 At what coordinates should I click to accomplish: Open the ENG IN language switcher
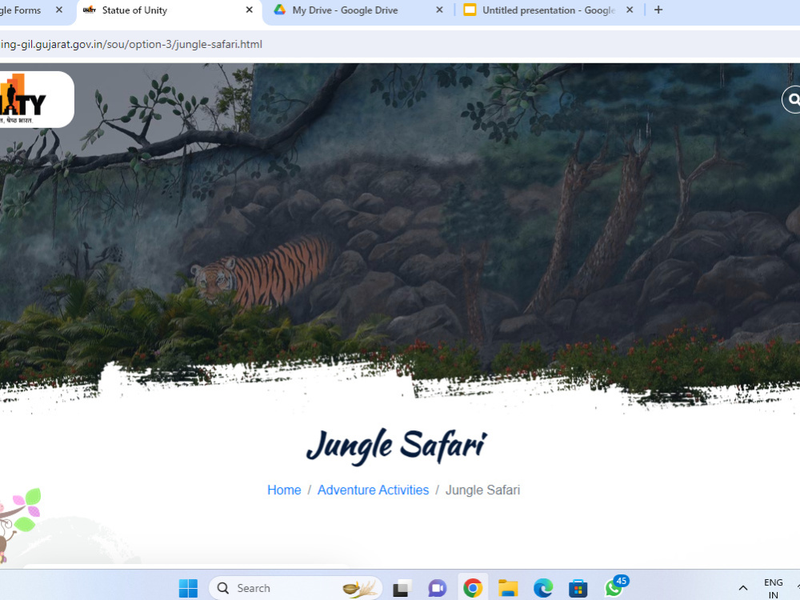click(x=774, y=588)
